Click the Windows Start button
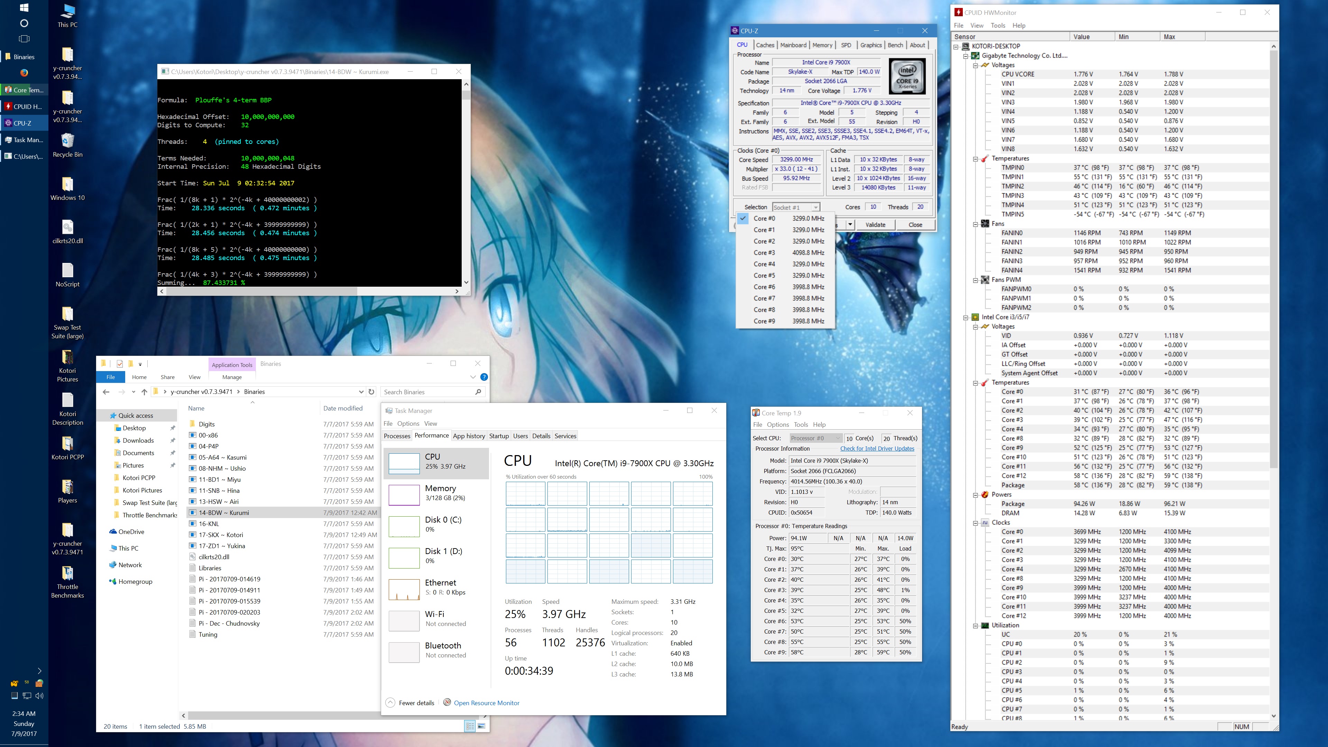 tap(24, 8)
